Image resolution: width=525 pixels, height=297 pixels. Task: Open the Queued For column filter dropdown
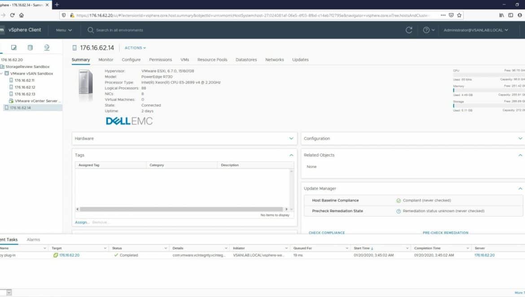[x=347, y=248]
